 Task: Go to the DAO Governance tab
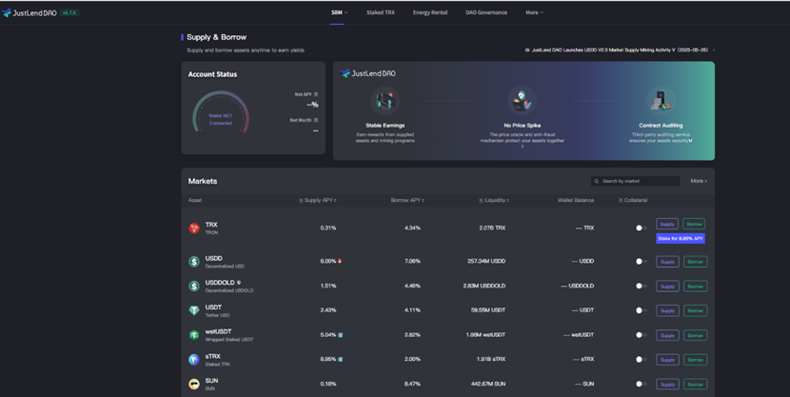pyautogui.click(x=486, y=13)
